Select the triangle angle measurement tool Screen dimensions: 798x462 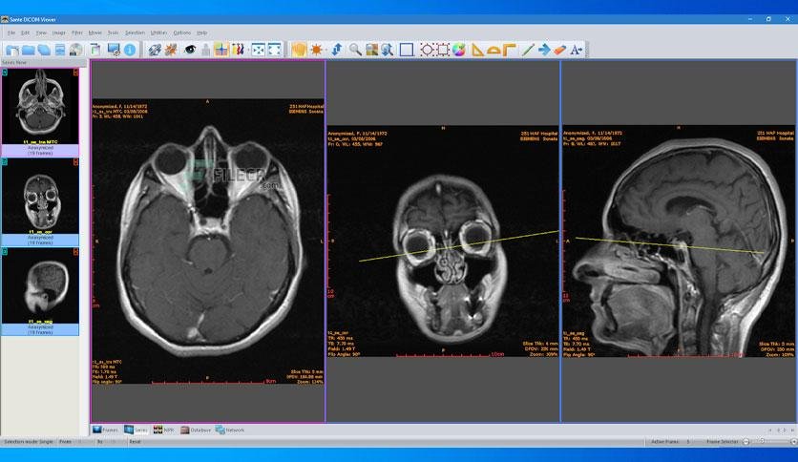click(477, 50)
